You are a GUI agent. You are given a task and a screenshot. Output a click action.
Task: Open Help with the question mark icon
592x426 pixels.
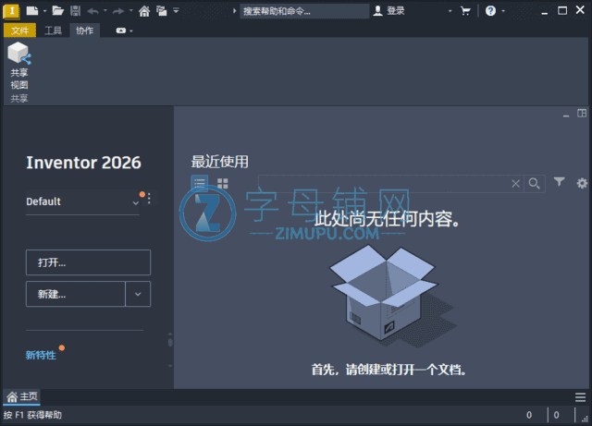click(490, 10)
